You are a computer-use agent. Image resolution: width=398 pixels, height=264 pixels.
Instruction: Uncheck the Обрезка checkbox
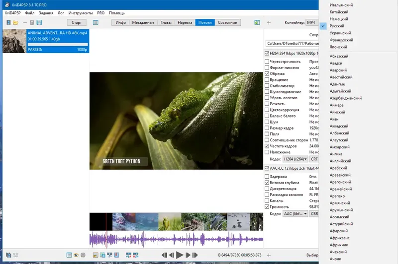pyautogui.click(x=267, y=73)
